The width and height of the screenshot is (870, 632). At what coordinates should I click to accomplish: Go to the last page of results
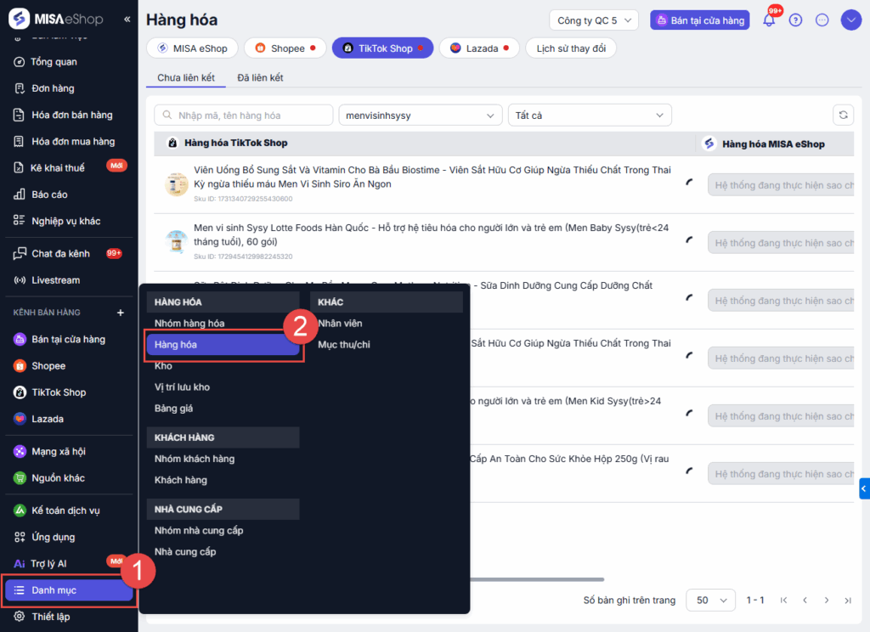[x=848, y=600]
